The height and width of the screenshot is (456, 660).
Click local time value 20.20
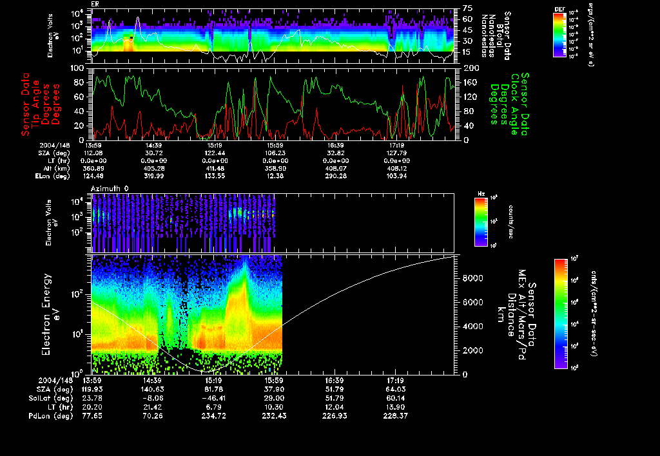[x=92, y=407]
